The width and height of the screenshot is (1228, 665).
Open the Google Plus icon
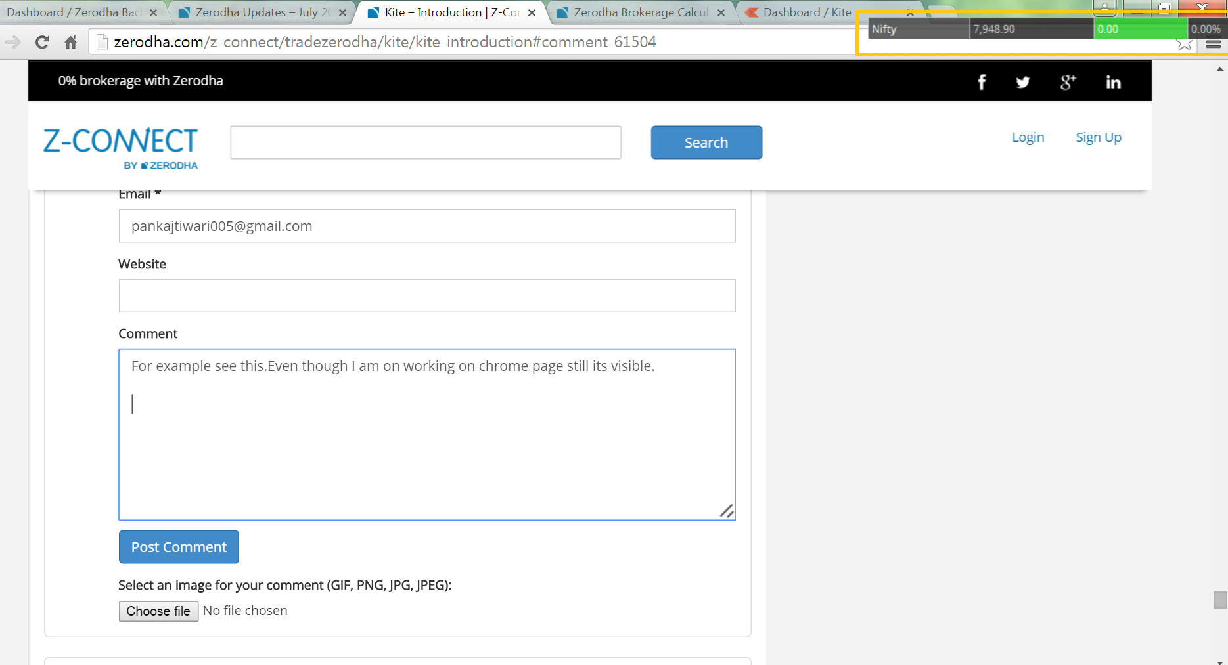click(x=1068, y=82)
